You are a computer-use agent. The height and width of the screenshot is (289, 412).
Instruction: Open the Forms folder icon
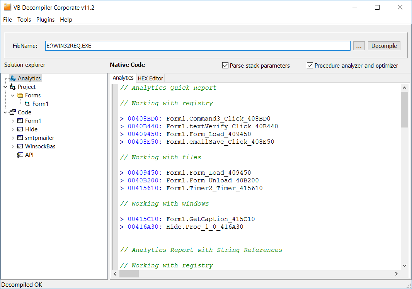tap(20, 95)
